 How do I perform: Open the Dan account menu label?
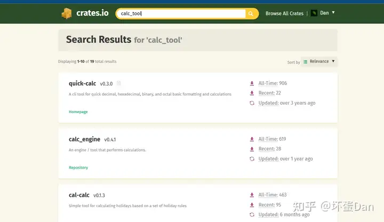[324, 13]
